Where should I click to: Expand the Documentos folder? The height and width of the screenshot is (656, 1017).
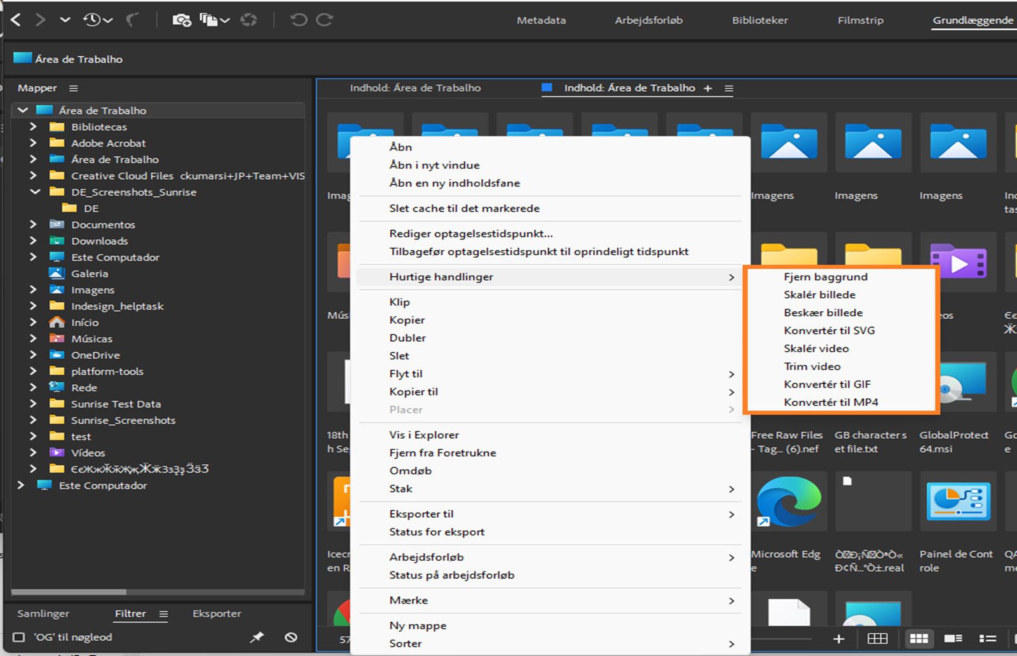click(x=33, y=224)
